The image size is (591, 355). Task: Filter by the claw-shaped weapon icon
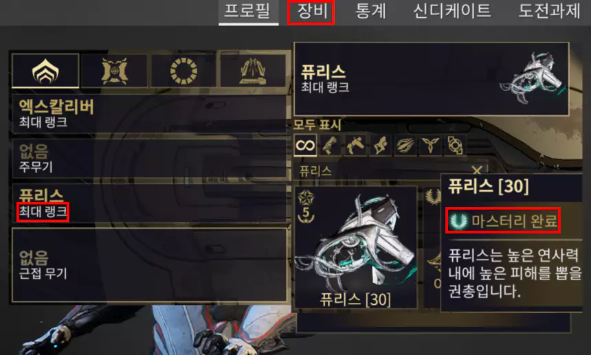[405, 145]
